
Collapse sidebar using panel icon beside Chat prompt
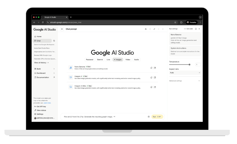click(x=62, y=29)
